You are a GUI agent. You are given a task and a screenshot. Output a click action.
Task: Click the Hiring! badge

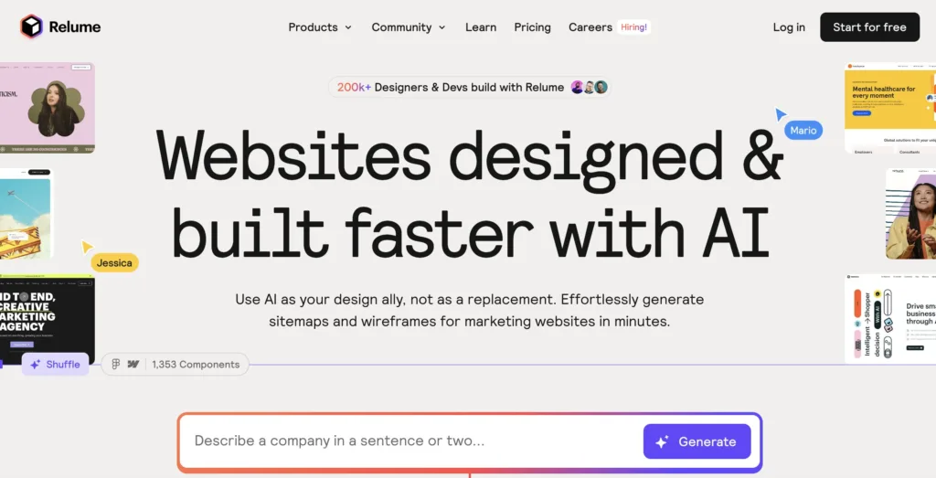[x=633, y=27]
